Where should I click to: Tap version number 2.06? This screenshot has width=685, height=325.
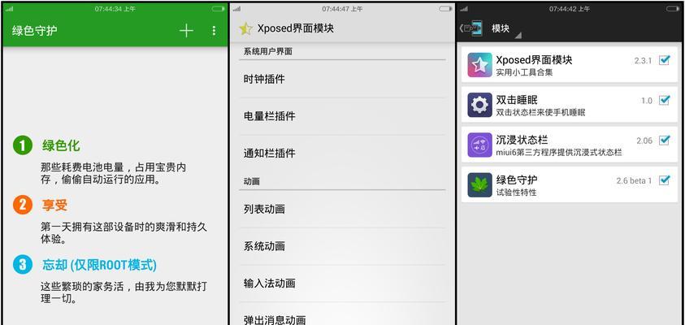click(644, 141)
